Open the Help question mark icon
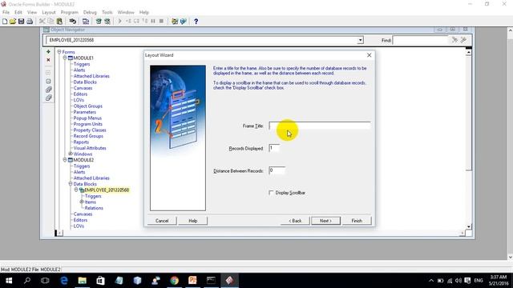Viewport: 513px width, 288px height. [196, 22]
